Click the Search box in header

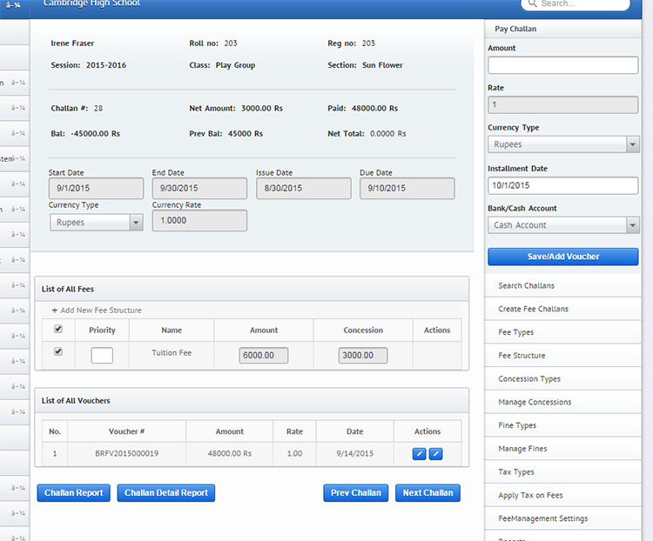pos(576,4)
